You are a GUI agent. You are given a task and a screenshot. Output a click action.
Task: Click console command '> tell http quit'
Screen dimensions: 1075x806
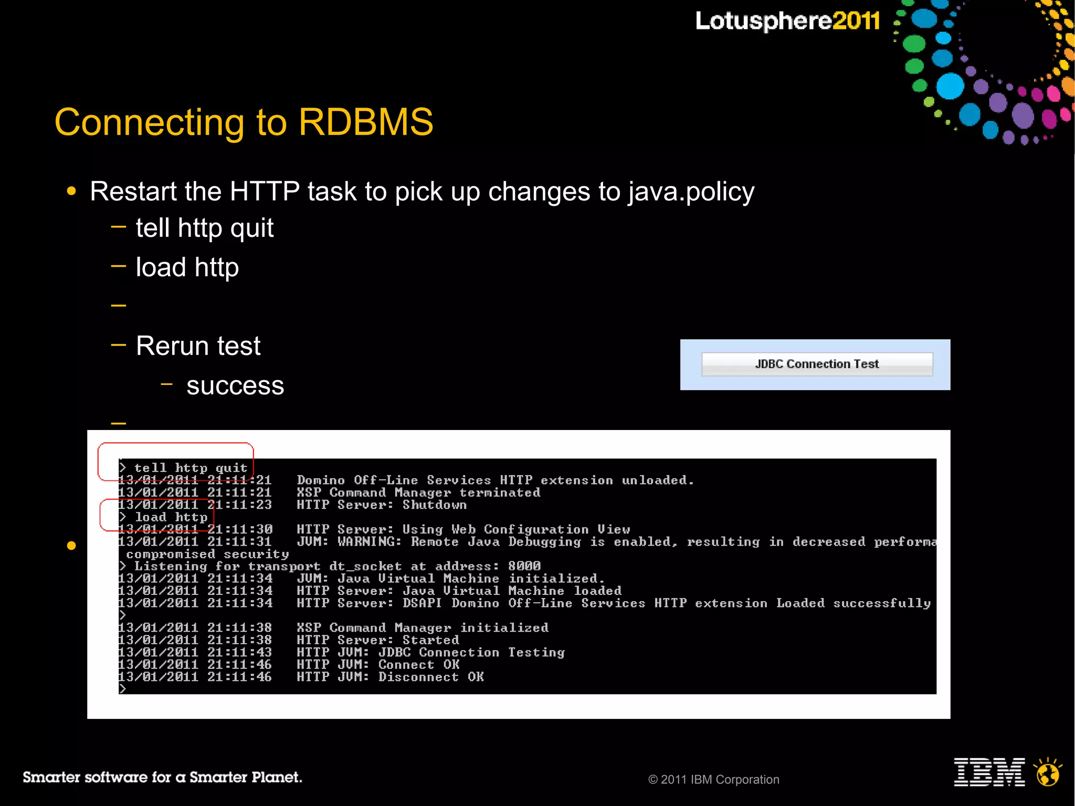point(183,467)
